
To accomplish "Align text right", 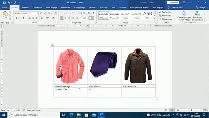I will pos(69,18).
